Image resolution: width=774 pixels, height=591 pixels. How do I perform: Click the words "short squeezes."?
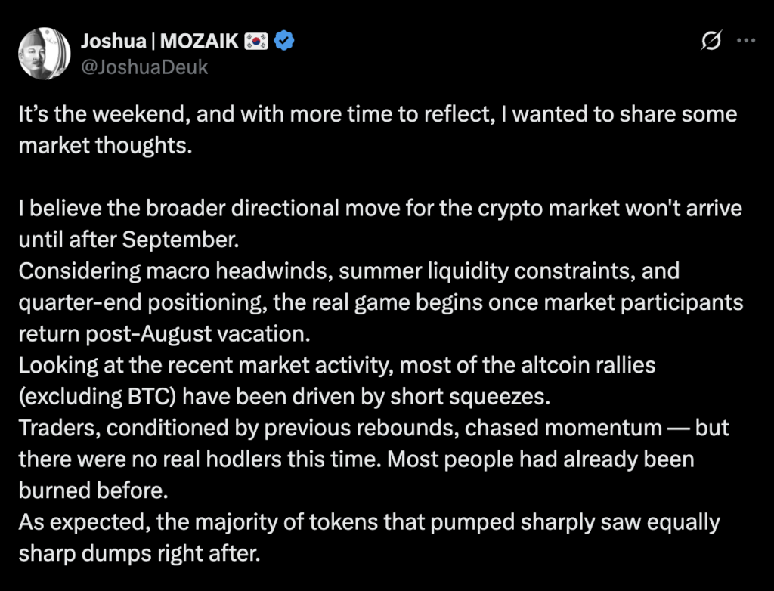click(x=470, y=397)
